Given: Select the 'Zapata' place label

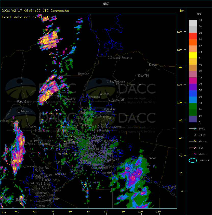Looking at the screenshot, I should (x=57, y=190).
